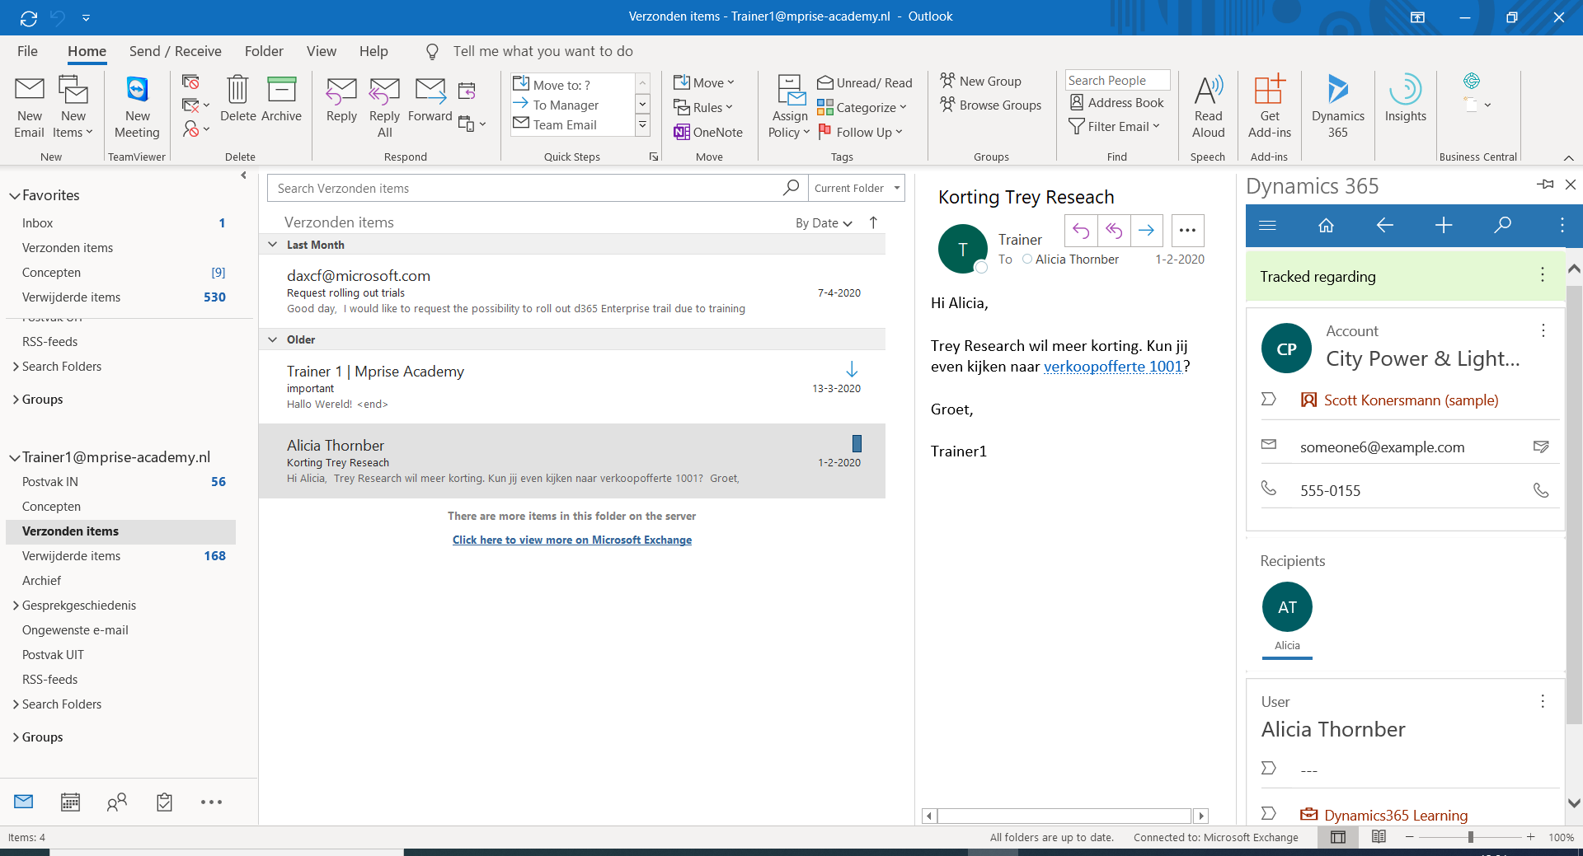Reverse the sort order arrow
Screen dimensions: 1583x856
(x=873, y=222)
